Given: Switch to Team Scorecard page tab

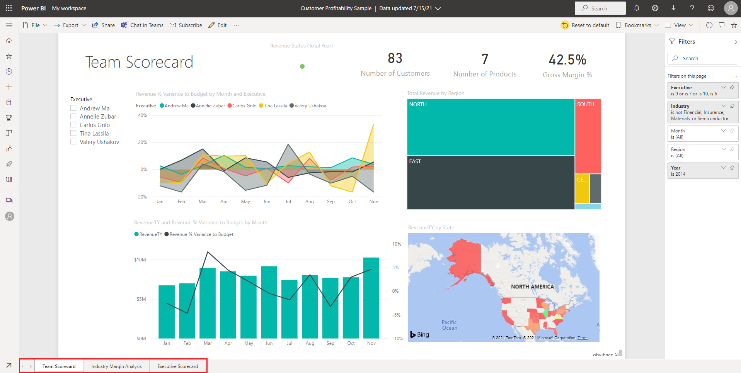Looking at the screenshot, I should tap(59, 366).
